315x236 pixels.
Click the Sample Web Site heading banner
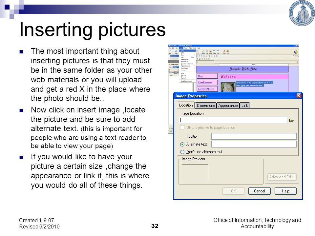pyautogui.click(x=242, y=69)
